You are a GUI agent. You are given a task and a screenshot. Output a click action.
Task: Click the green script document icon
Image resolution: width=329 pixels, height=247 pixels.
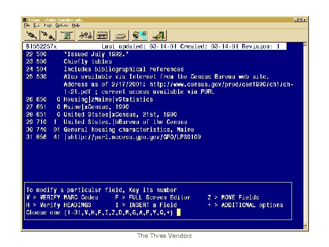(x=67, y=35)
